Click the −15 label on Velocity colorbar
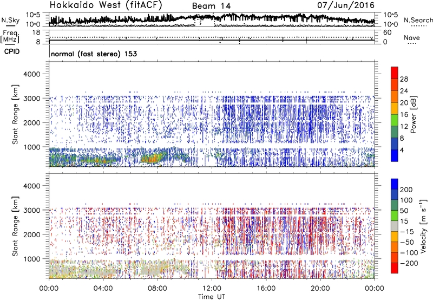Viewport: 433px width, 300px height. tap(407, 232)
